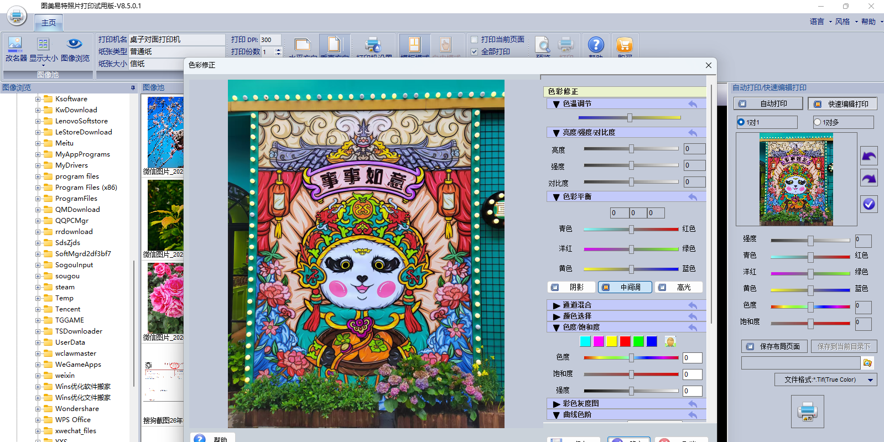This screenshot has width=884, height=442.
Task: Pin the 图像浏览 panel with pushpin icon
Action: click(x=133, y=88)
